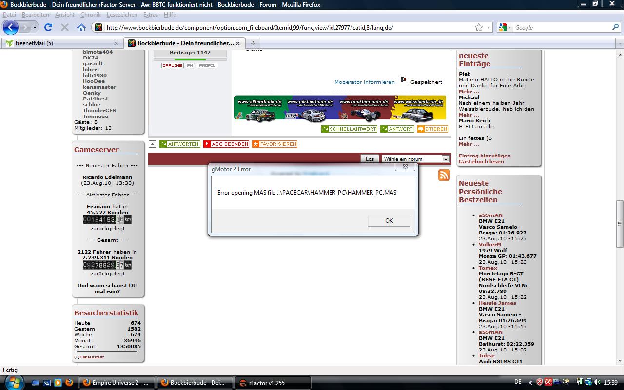Image resolution: width=624 pixels, height=390 pixels.
Task: Close the gMotor 2 Error dialog
Action: [x=405, y=167]
